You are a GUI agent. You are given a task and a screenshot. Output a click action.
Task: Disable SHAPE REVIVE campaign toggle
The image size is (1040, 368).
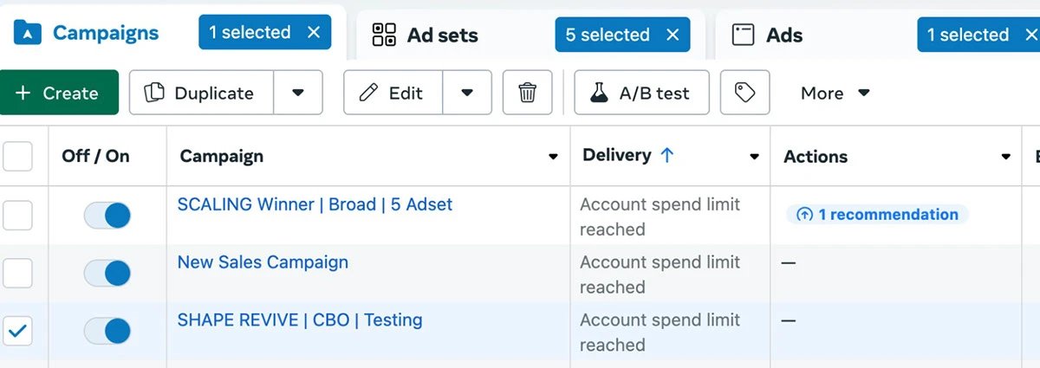(107, 331)
